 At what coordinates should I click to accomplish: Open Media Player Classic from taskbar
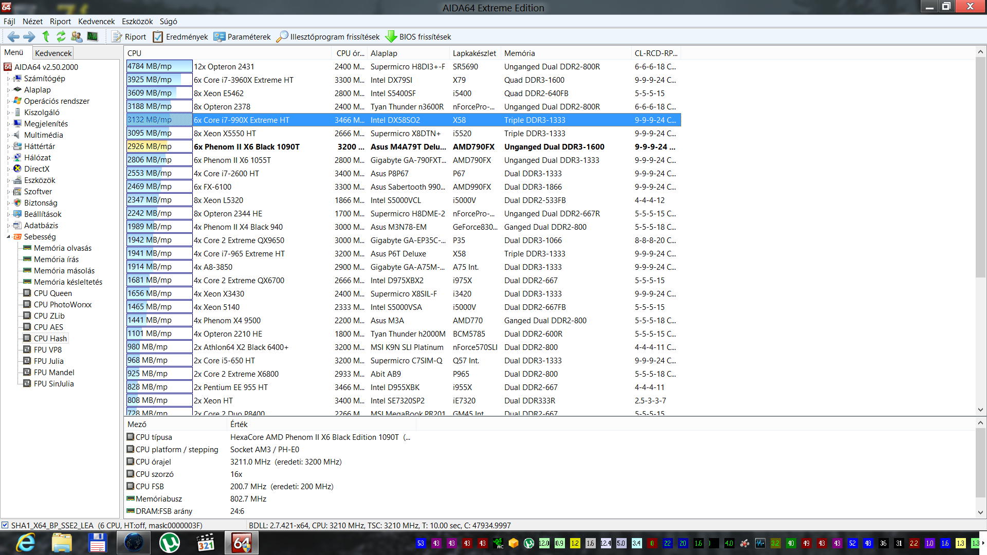pos(206,543)
